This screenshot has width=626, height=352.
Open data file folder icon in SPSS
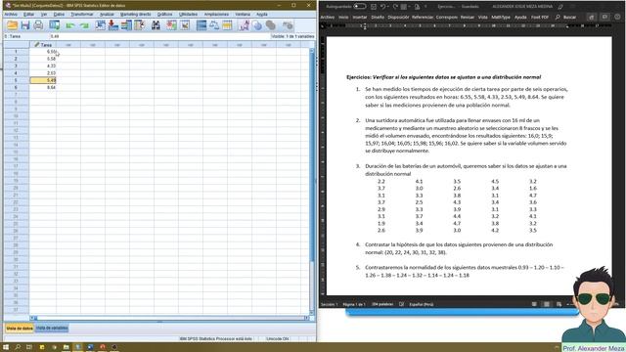click(13, 25)
